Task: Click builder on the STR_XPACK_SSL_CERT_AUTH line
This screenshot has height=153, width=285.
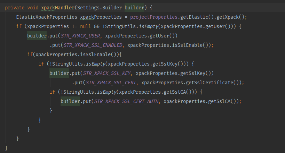Action: pyautogui.click(x=70, y=102)
